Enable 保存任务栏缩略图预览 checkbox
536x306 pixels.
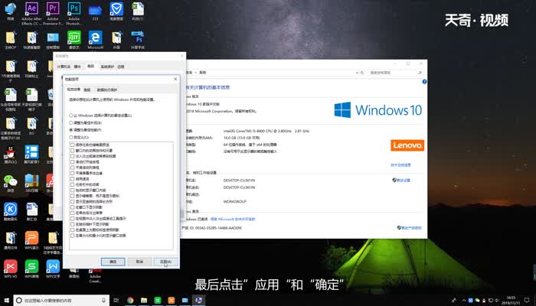[73, 145]
